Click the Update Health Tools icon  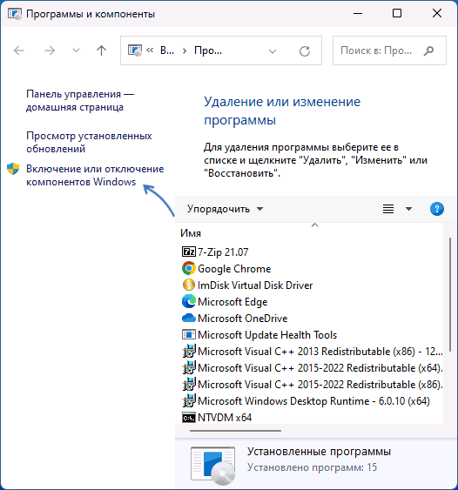(x=189, y=334)
